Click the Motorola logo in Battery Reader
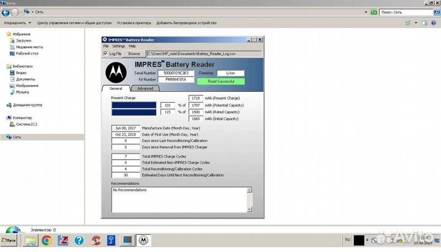This screenshot has height=252, width=441. click(116, 73)
